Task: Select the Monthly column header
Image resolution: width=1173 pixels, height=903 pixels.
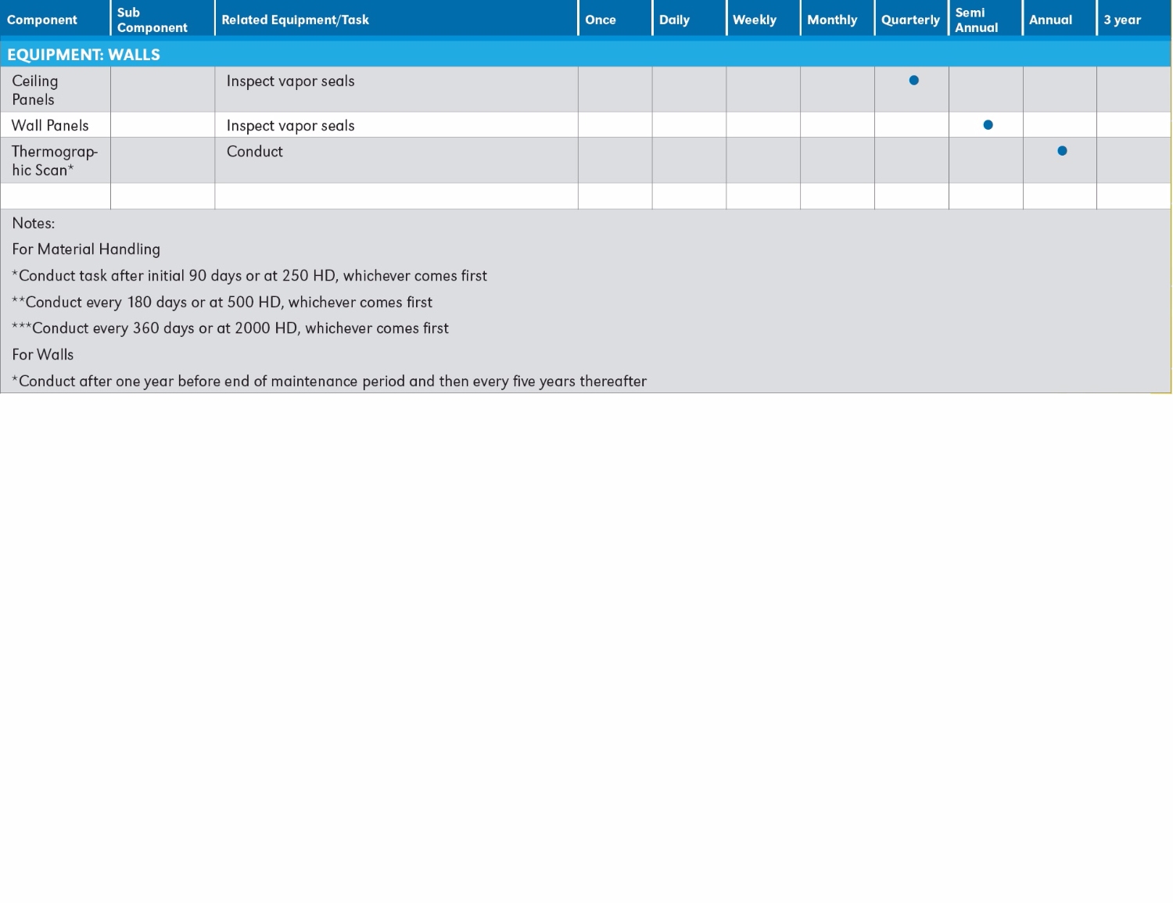Action: [x=832, y=20]
